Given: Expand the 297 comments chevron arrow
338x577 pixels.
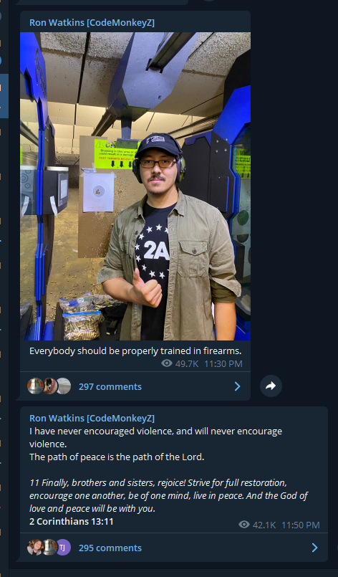Looking at the screenshot, I should click(238, 386).
